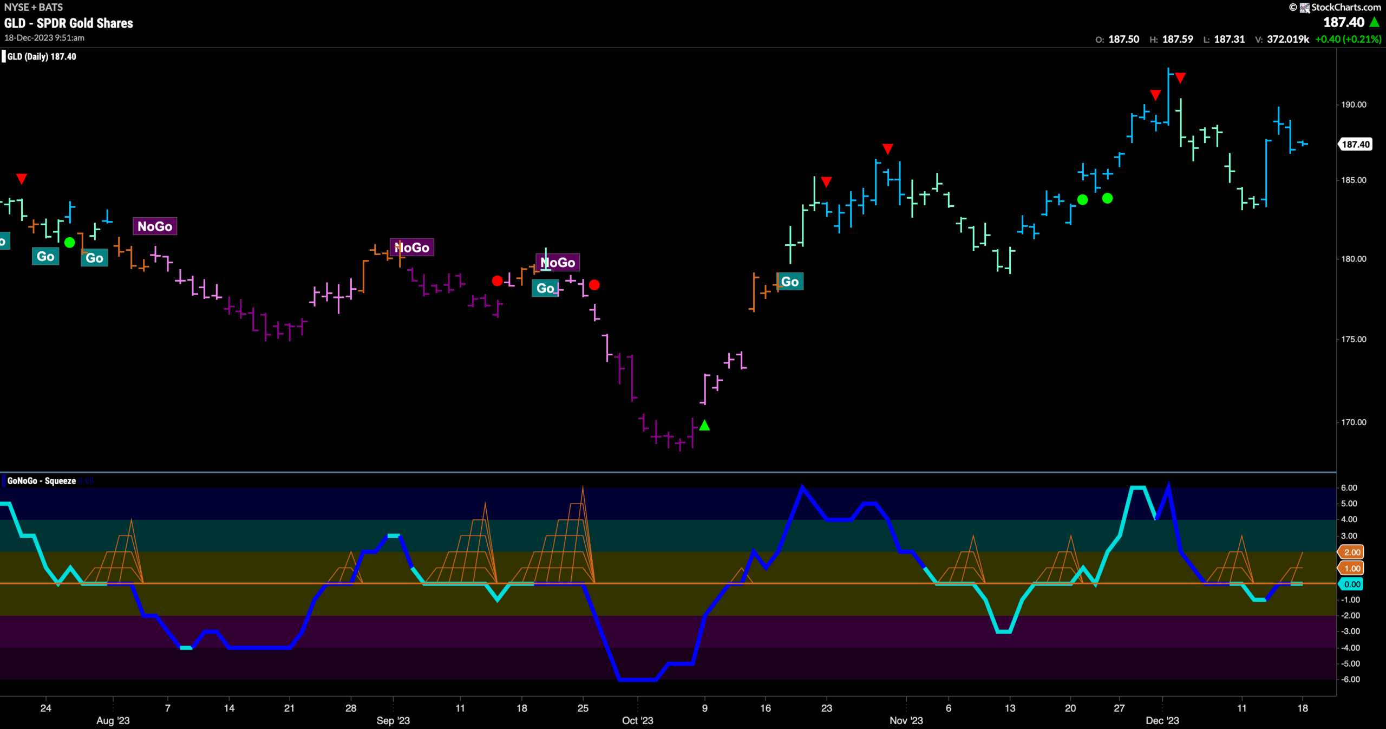Click the red circle right of late-September NoGo
The image size is (1386, 729).
(x=594, y=285)
